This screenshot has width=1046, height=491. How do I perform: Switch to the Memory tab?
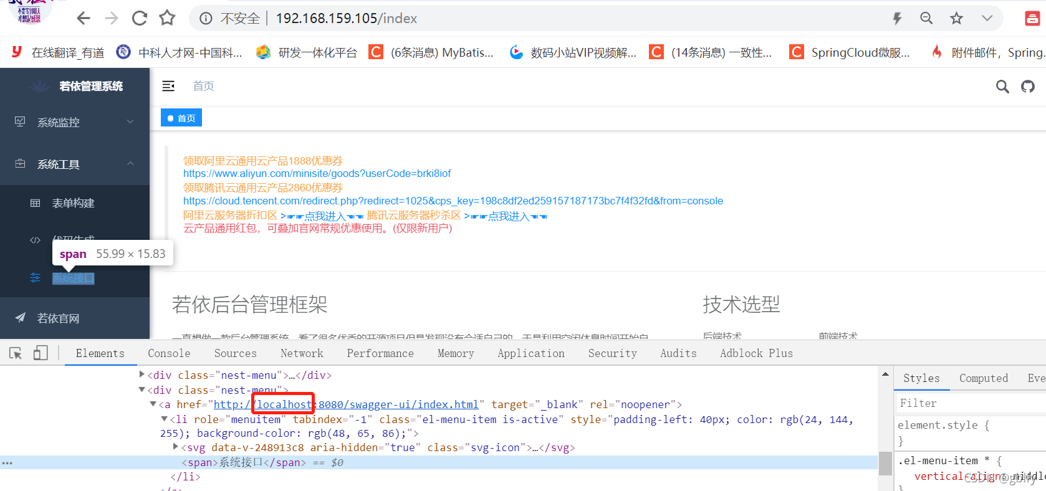456,353
